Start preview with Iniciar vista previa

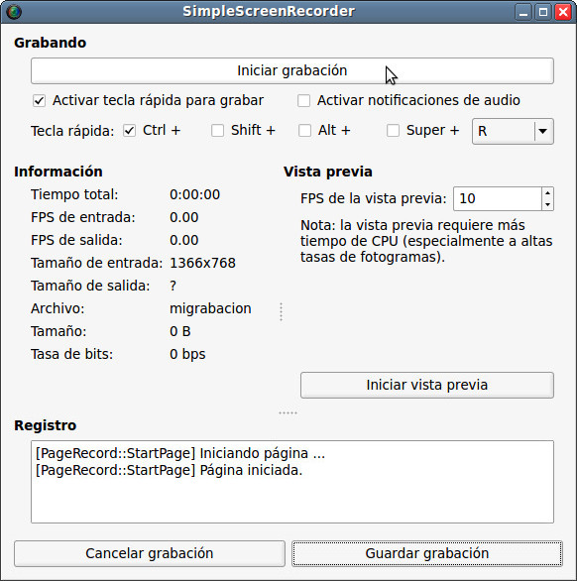pyautogui.click(x=427, y=385)
